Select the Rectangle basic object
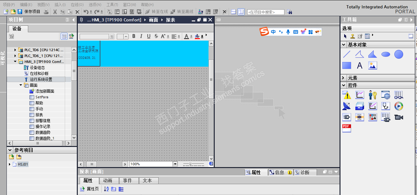Screen dimensions: 417x195 click(x=347, y=65)
